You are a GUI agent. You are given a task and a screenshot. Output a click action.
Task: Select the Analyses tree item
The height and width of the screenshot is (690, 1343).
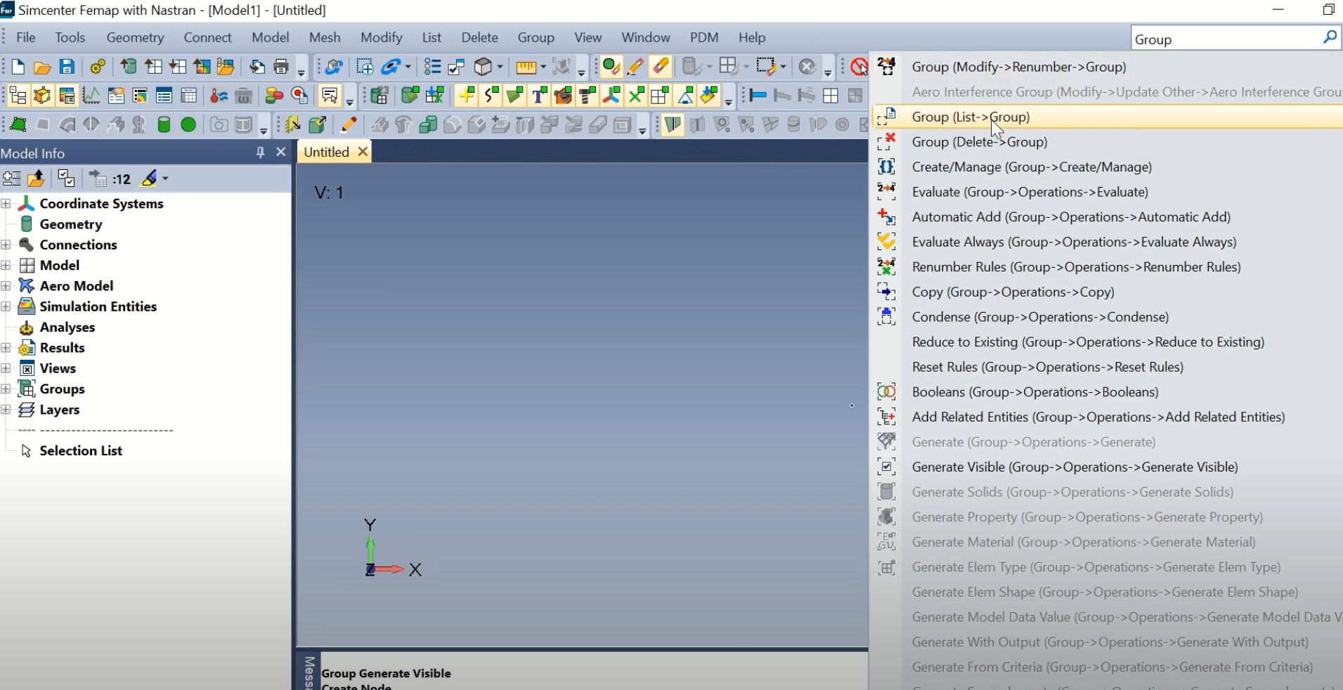tap(67, 327)
